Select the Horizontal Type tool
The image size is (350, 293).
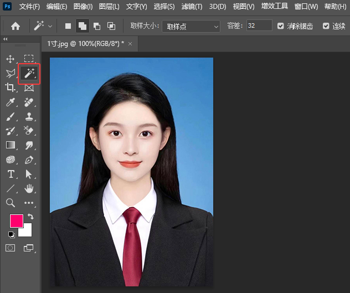(11, 174)
